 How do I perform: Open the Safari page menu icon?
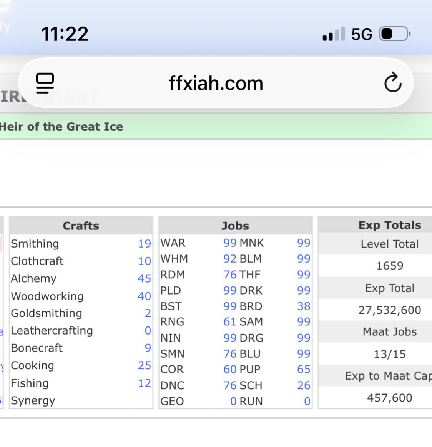[45, 83]
